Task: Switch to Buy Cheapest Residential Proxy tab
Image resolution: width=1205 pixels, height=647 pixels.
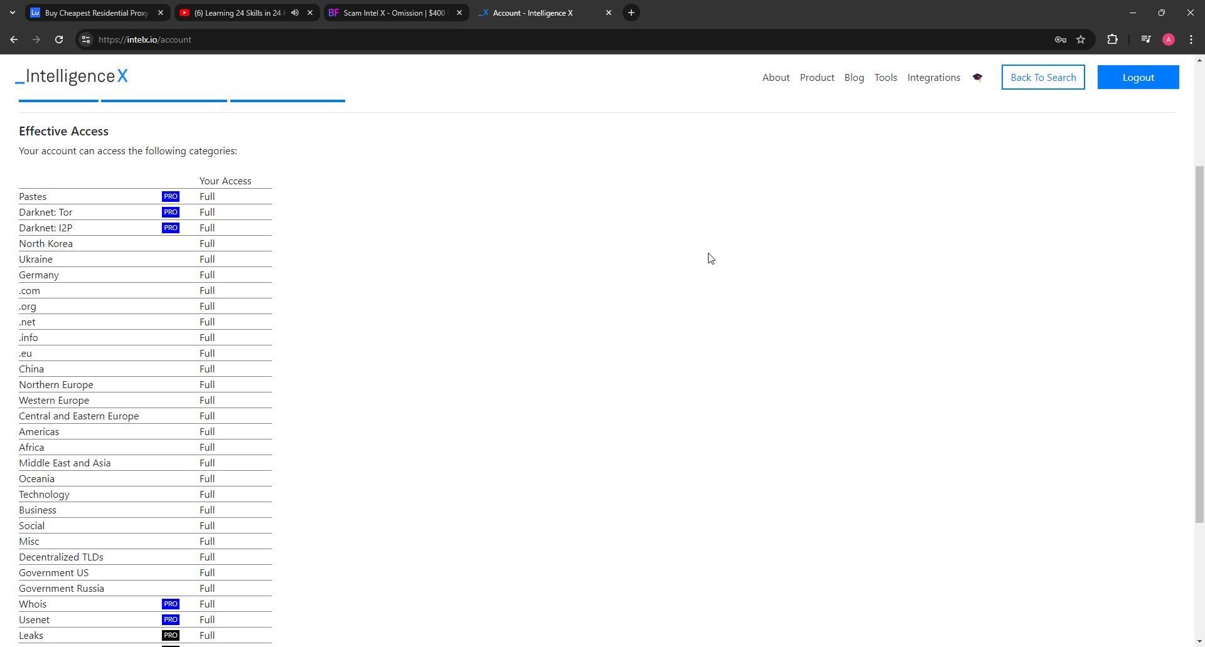Action: (x=96, y=13)
